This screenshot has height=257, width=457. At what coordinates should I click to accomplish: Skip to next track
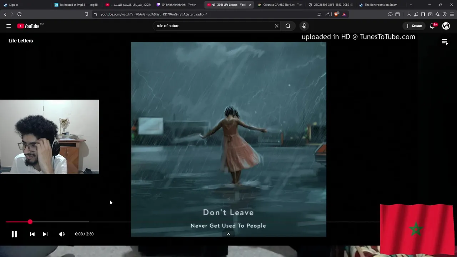click(x=45, y=234)
